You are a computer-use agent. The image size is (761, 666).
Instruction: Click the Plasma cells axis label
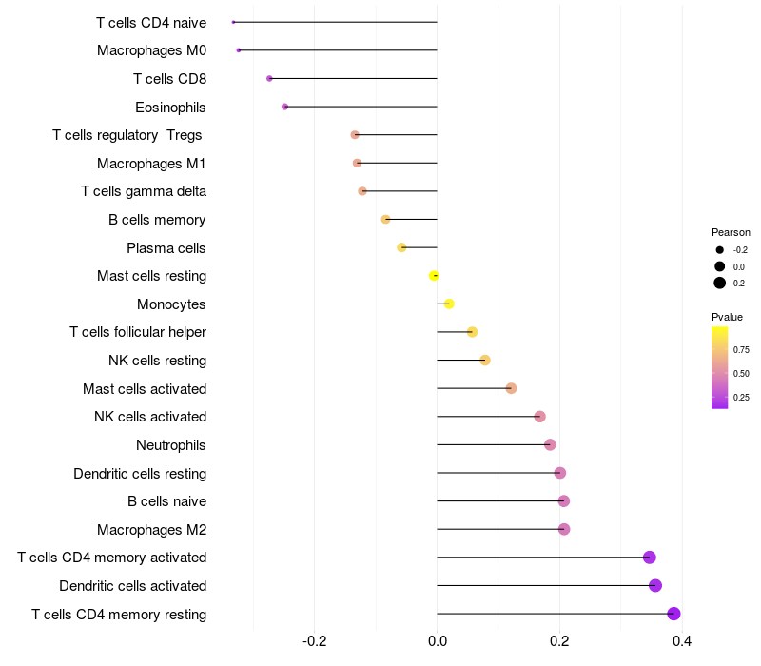coord(166,248)
